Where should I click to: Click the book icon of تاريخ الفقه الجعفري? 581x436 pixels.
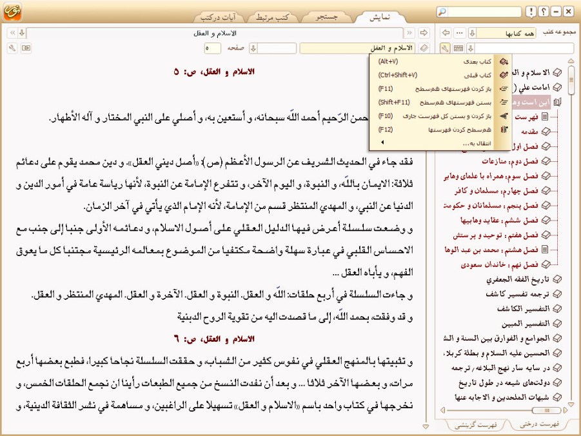tap(556, 279)
